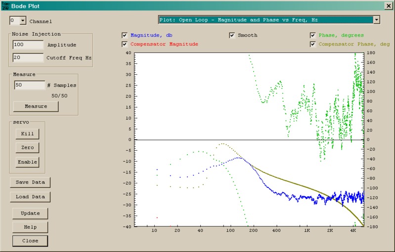Open the Channel dropdown arrow

22,21
